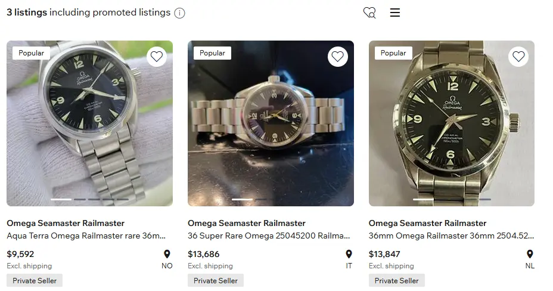The image size is (553, 291).
Task: Click Popular badge on the middle listing
Action: coord(212,53)
